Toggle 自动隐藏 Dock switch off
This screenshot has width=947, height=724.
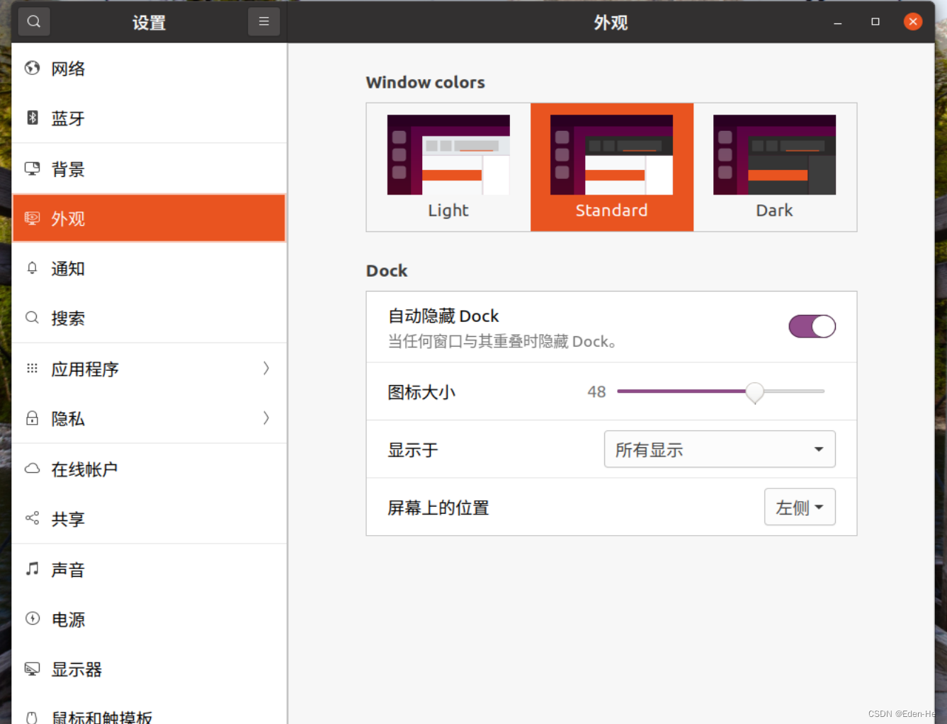coord(812,326)
